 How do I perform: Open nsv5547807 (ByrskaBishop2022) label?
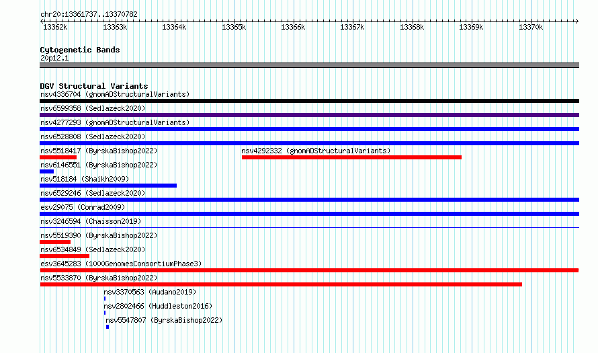(164, 320)
